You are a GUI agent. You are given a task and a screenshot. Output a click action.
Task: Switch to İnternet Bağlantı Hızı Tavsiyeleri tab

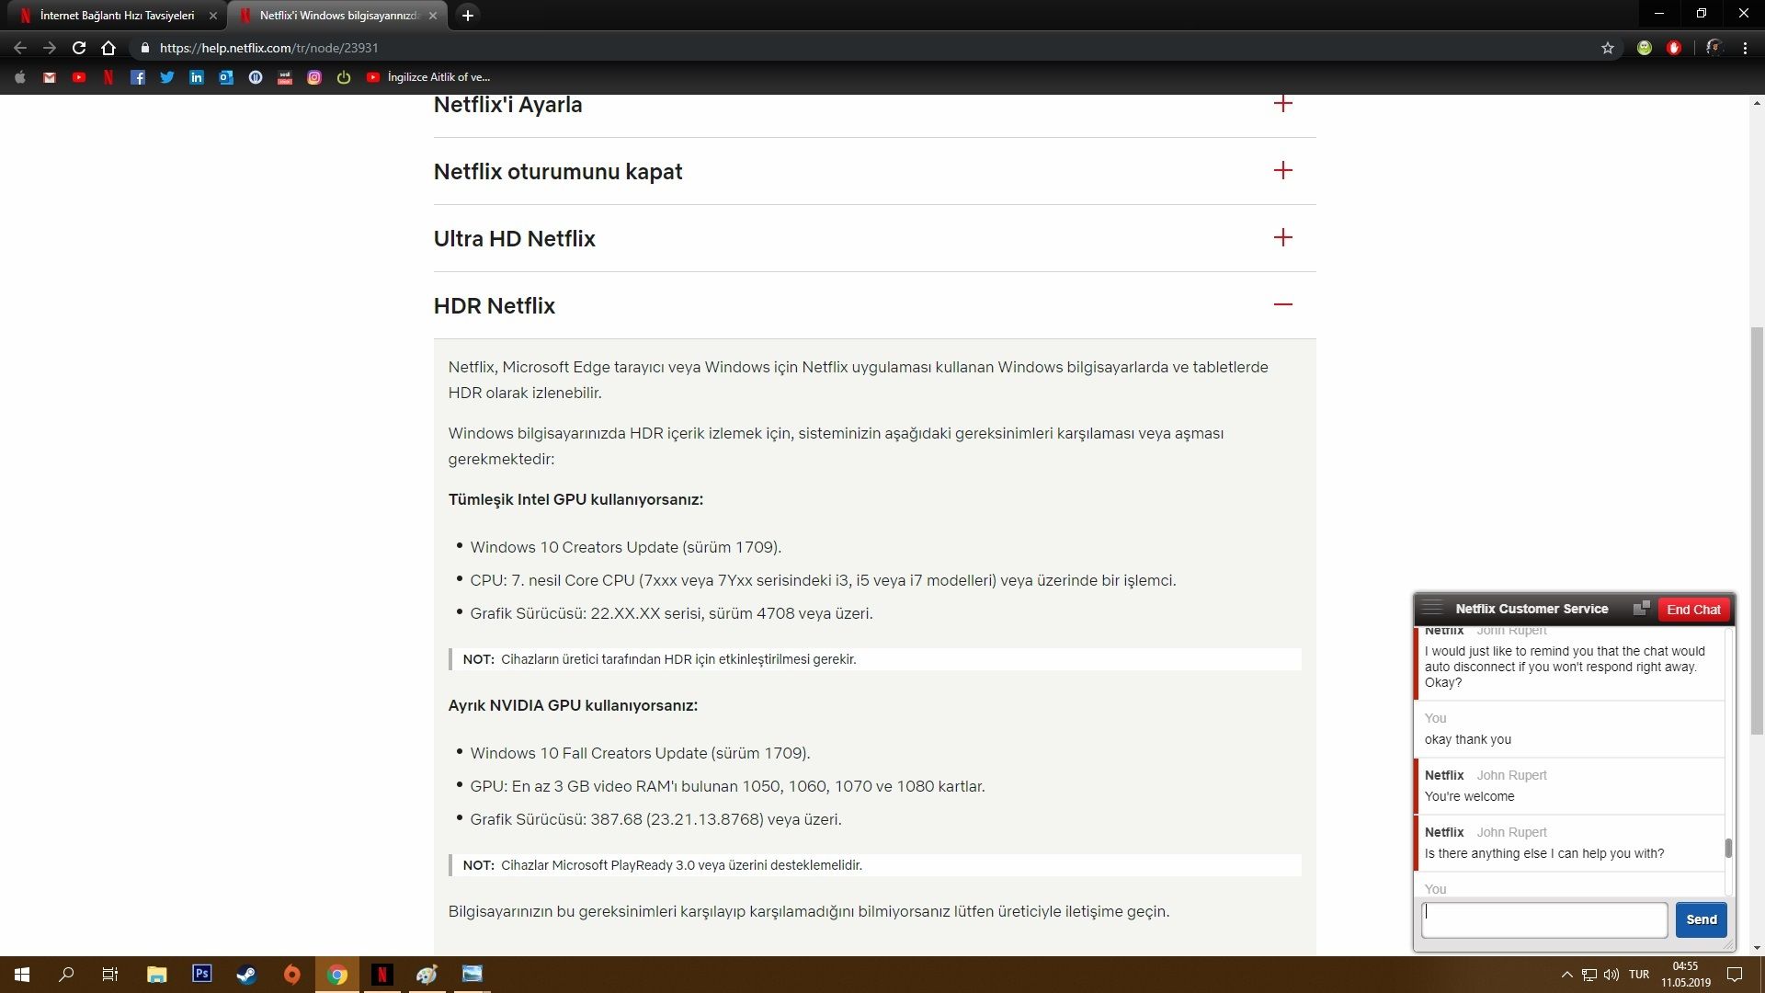(117, 16)
